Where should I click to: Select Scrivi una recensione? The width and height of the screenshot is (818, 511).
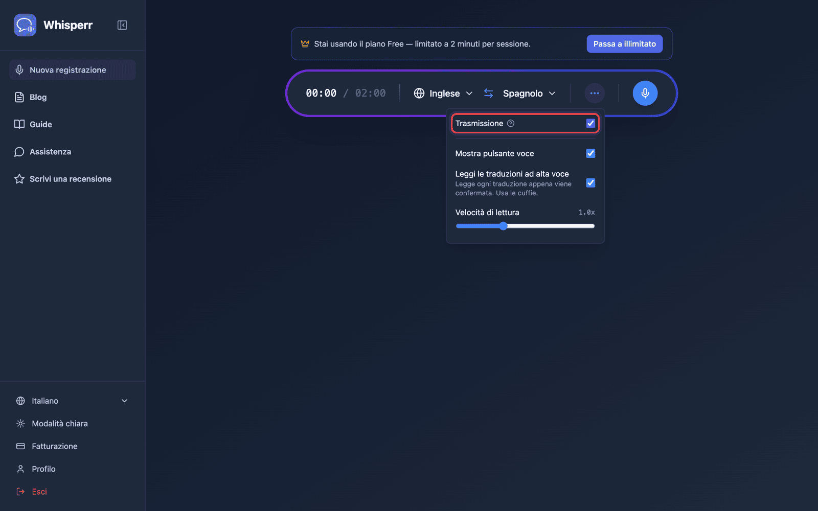(x=72, y=179)
